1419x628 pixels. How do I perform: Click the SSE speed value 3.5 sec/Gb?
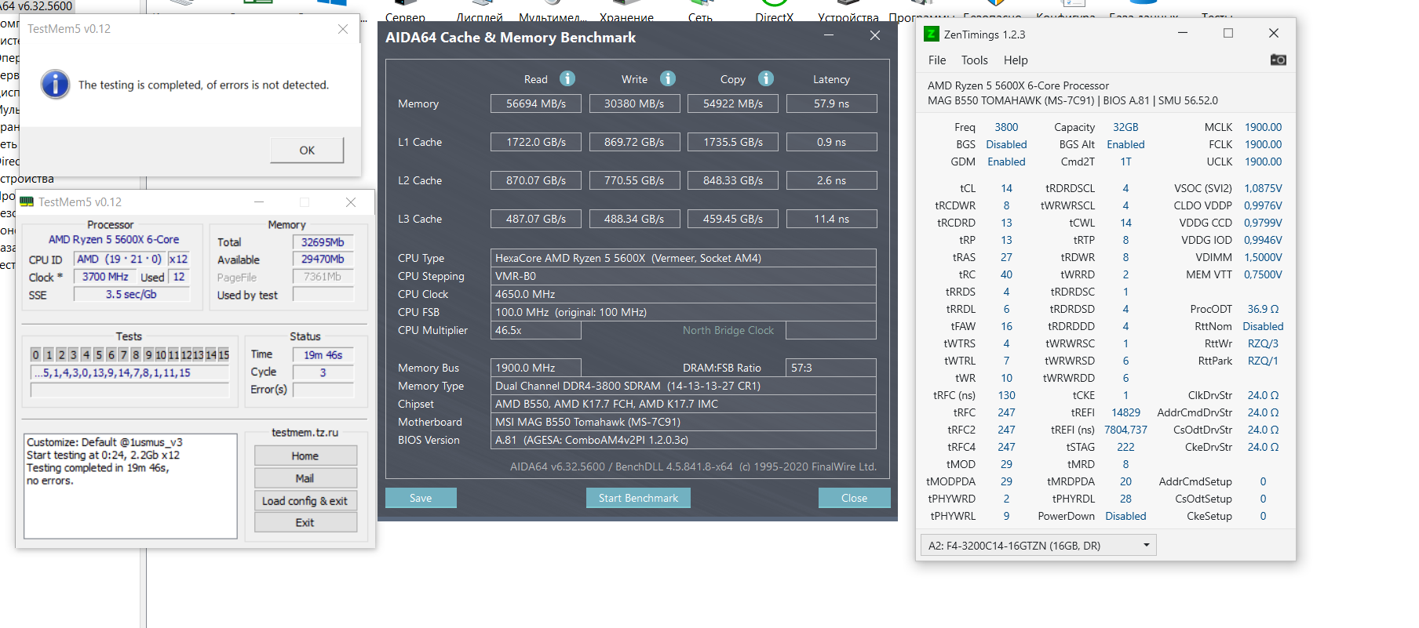point(131,295)
